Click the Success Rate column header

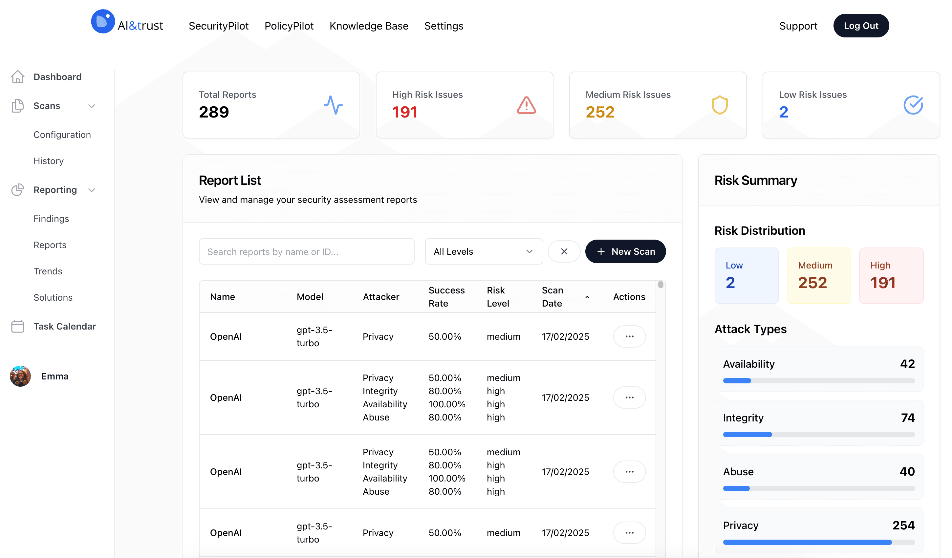click(446, 297)
